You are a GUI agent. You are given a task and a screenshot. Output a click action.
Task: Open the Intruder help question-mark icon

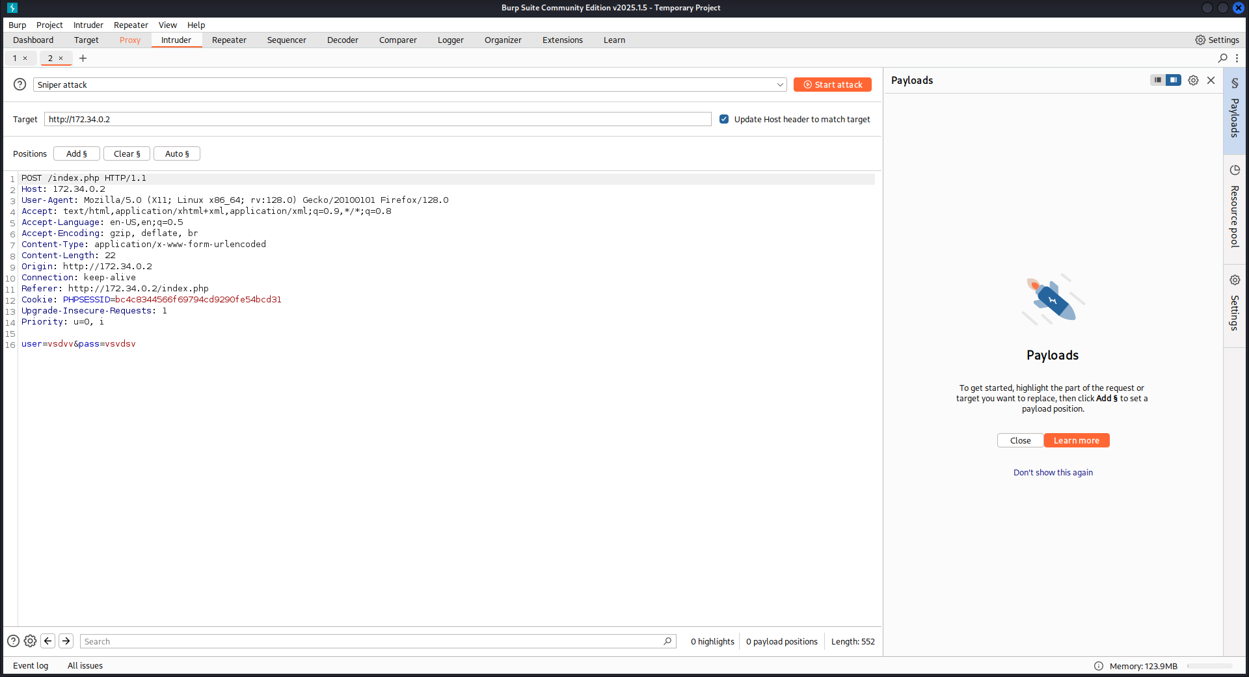[x=20, y=85]
